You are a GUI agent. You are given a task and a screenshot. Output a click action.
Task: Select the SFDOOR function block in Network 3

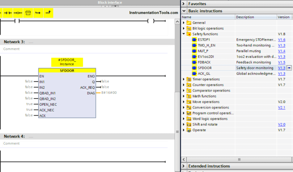(67, 95)
